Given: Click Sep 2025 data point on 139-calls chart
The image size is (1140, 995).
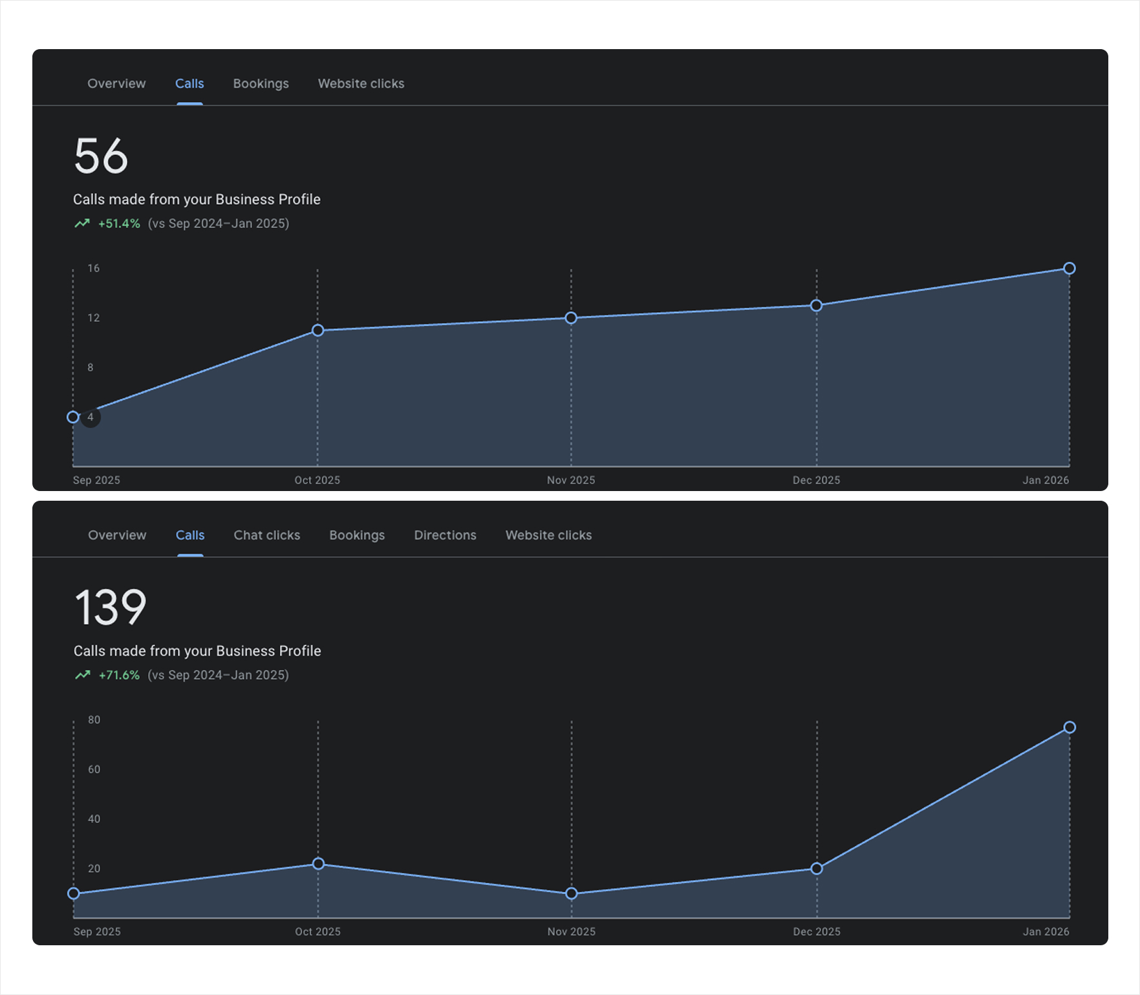Looking at the screenshot, I should 74,894.
